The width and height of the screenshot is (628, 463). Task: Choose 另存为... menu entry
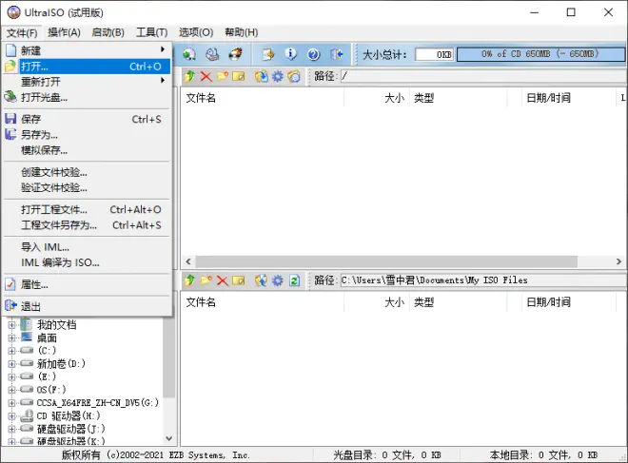tap(87, 135)
